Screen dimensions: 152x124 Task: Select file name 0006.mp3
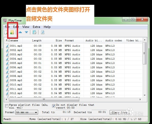tap(16, 67)
